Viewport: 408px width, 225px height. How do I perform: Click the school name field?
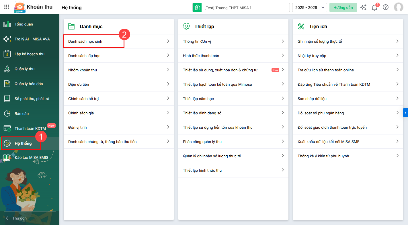(245, 8)
